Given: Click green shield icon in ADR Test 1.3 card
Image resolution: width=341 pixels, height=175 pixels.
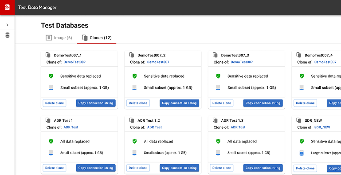Looking at the screenshot, I should pos(218,141).
